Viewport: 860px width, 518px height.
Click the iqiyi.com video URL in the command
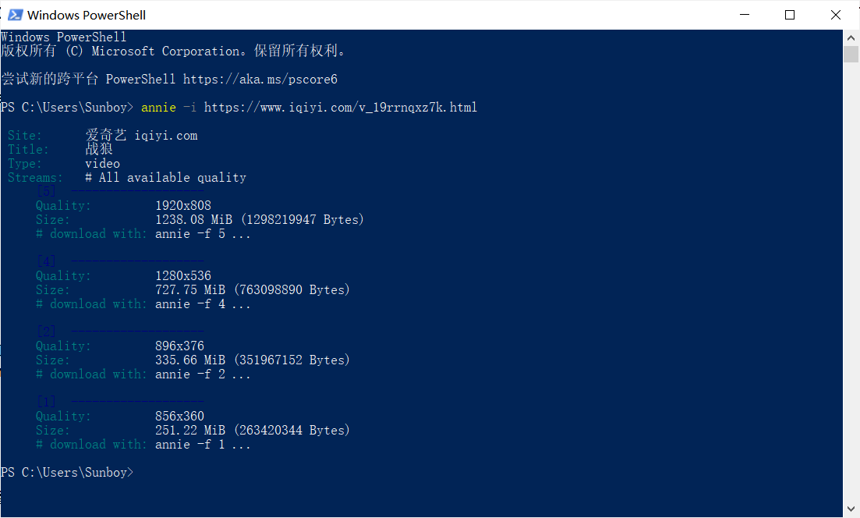click(340, 108)
